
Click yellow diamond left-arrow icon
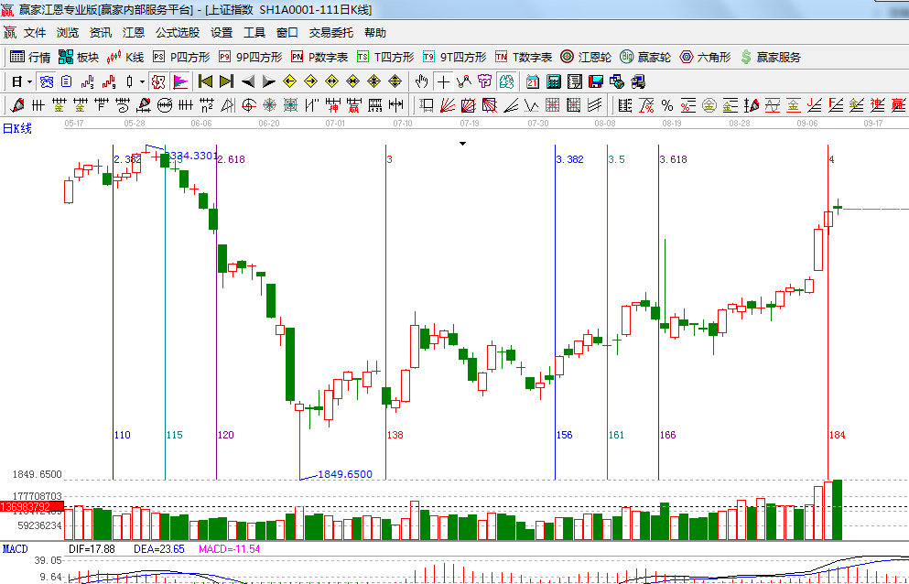point(290,81)
